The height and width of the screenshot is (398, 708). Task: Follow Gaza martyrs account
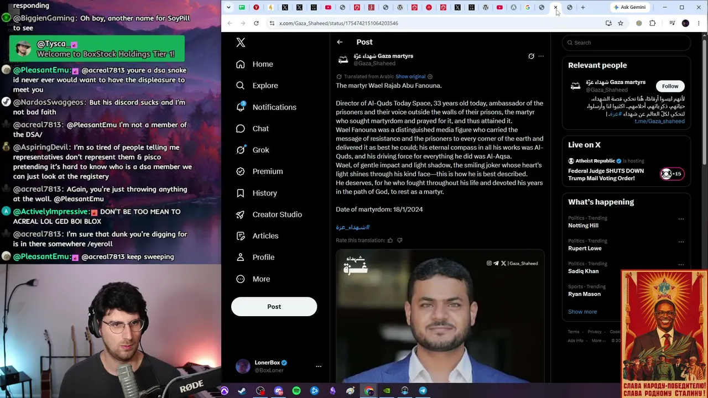[x=670, y=86]
